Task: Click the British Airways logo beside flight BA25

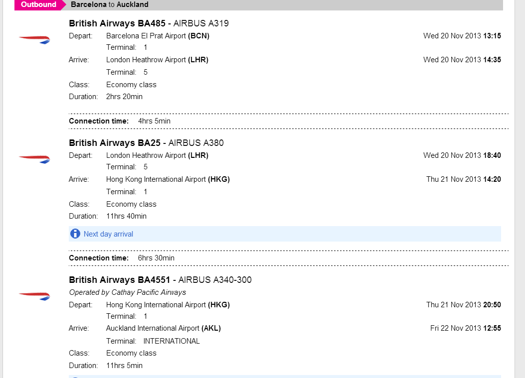Action: click(34, 159)
